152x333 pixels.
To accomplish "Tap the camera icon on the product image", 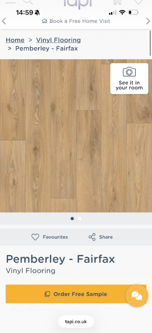I will pos(129,72).
